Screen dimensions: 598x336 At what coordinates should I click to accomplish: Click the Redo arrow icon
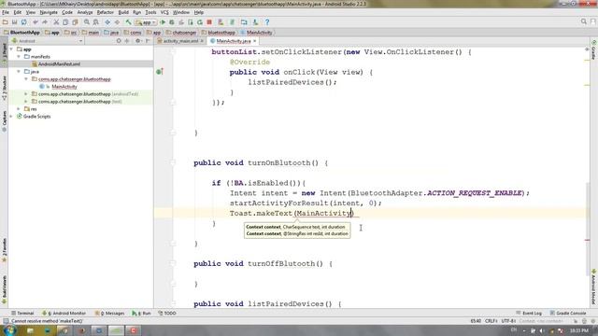44,22
